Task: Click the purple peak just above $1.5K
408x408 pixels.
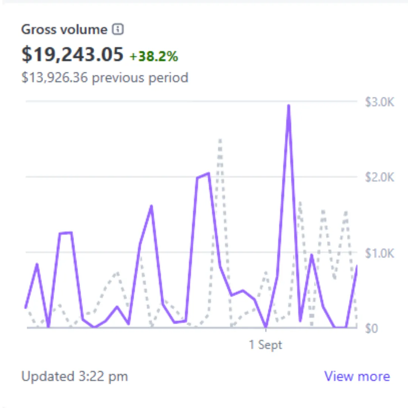Action: (x=151, y=206)
